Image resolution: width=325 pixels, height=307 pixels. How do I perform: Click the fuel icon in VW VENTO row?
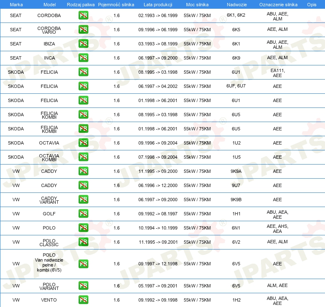[83, 300]
